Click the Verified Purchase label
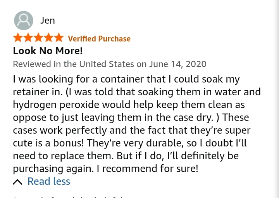The width and height of the screenshot is (279, 198). [99, 39]
